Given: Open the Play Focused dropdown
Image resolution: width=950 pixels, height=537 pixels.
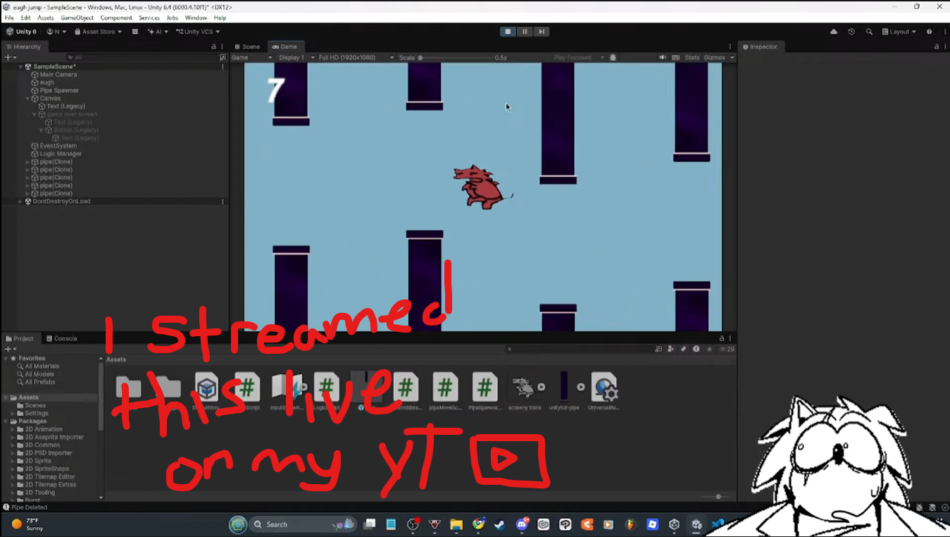Looking at the screenshot, I should click(x=579, y=58).
